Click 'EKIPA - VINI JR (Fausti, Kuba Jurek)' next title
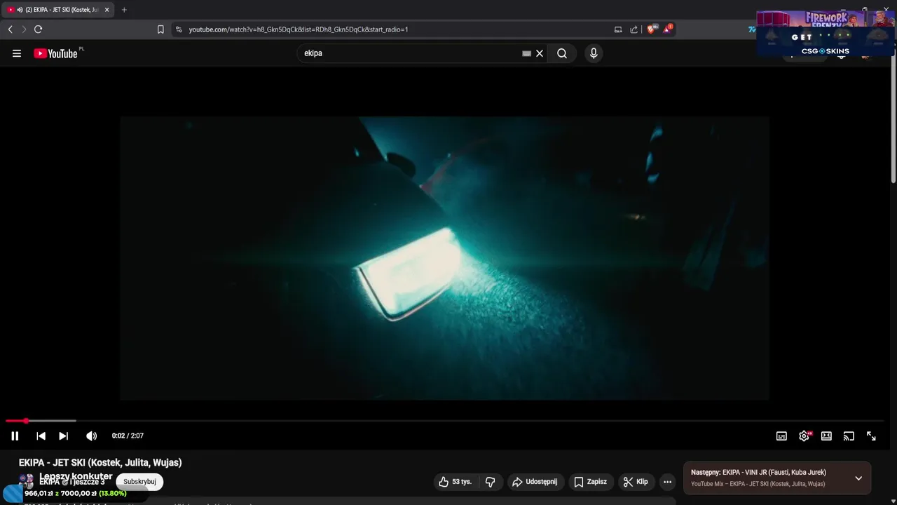Viewport: 897px width, 505px height. click(x=774, y=472)
